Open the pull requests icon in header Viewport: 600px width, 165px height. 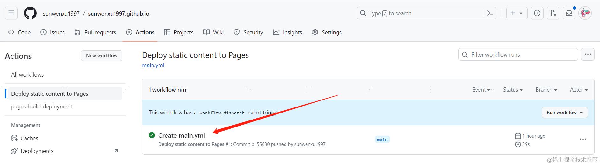[553, 13]
